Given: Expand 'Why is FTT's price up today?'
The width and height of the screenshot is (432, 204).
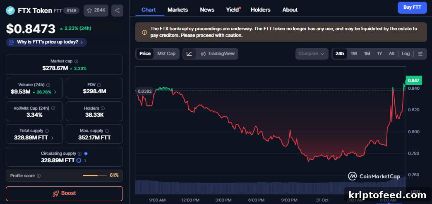Looking at the screenshot, I should coord(46,42).
